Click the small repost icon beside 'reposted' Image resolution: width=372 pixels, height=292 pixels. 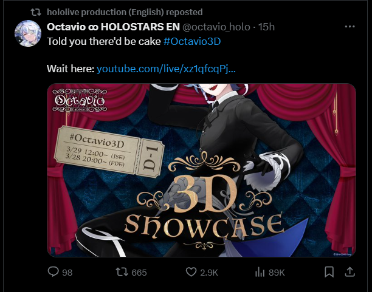(x=36, y=12)
